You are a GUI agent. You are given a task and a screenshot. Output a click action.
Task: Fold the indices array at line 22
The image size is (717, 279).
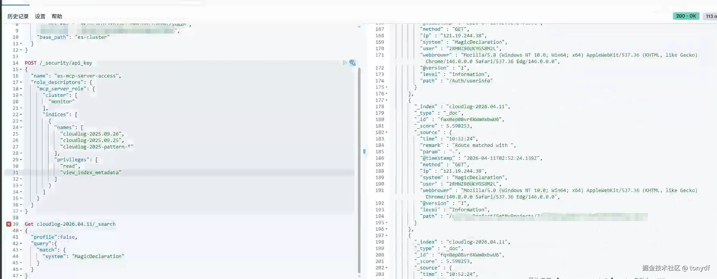[x=21, y=115]
